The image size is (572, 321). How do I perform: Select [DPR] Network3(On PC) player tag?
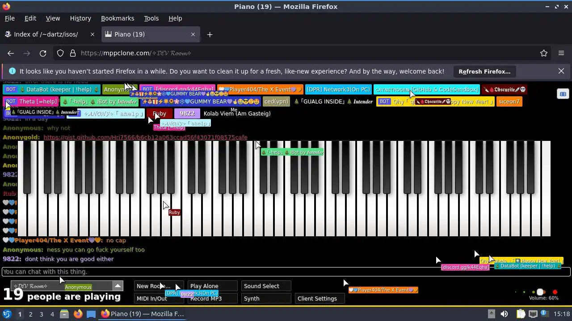click(x=338, y=90)
